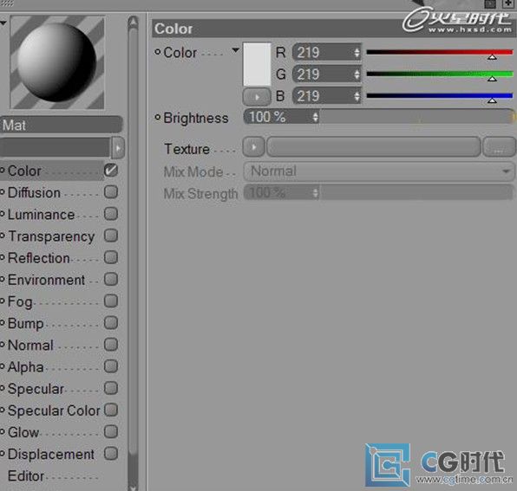Open the Mix Mode Normal dropdown
The image size is (517, 491).
pos(379,171)
